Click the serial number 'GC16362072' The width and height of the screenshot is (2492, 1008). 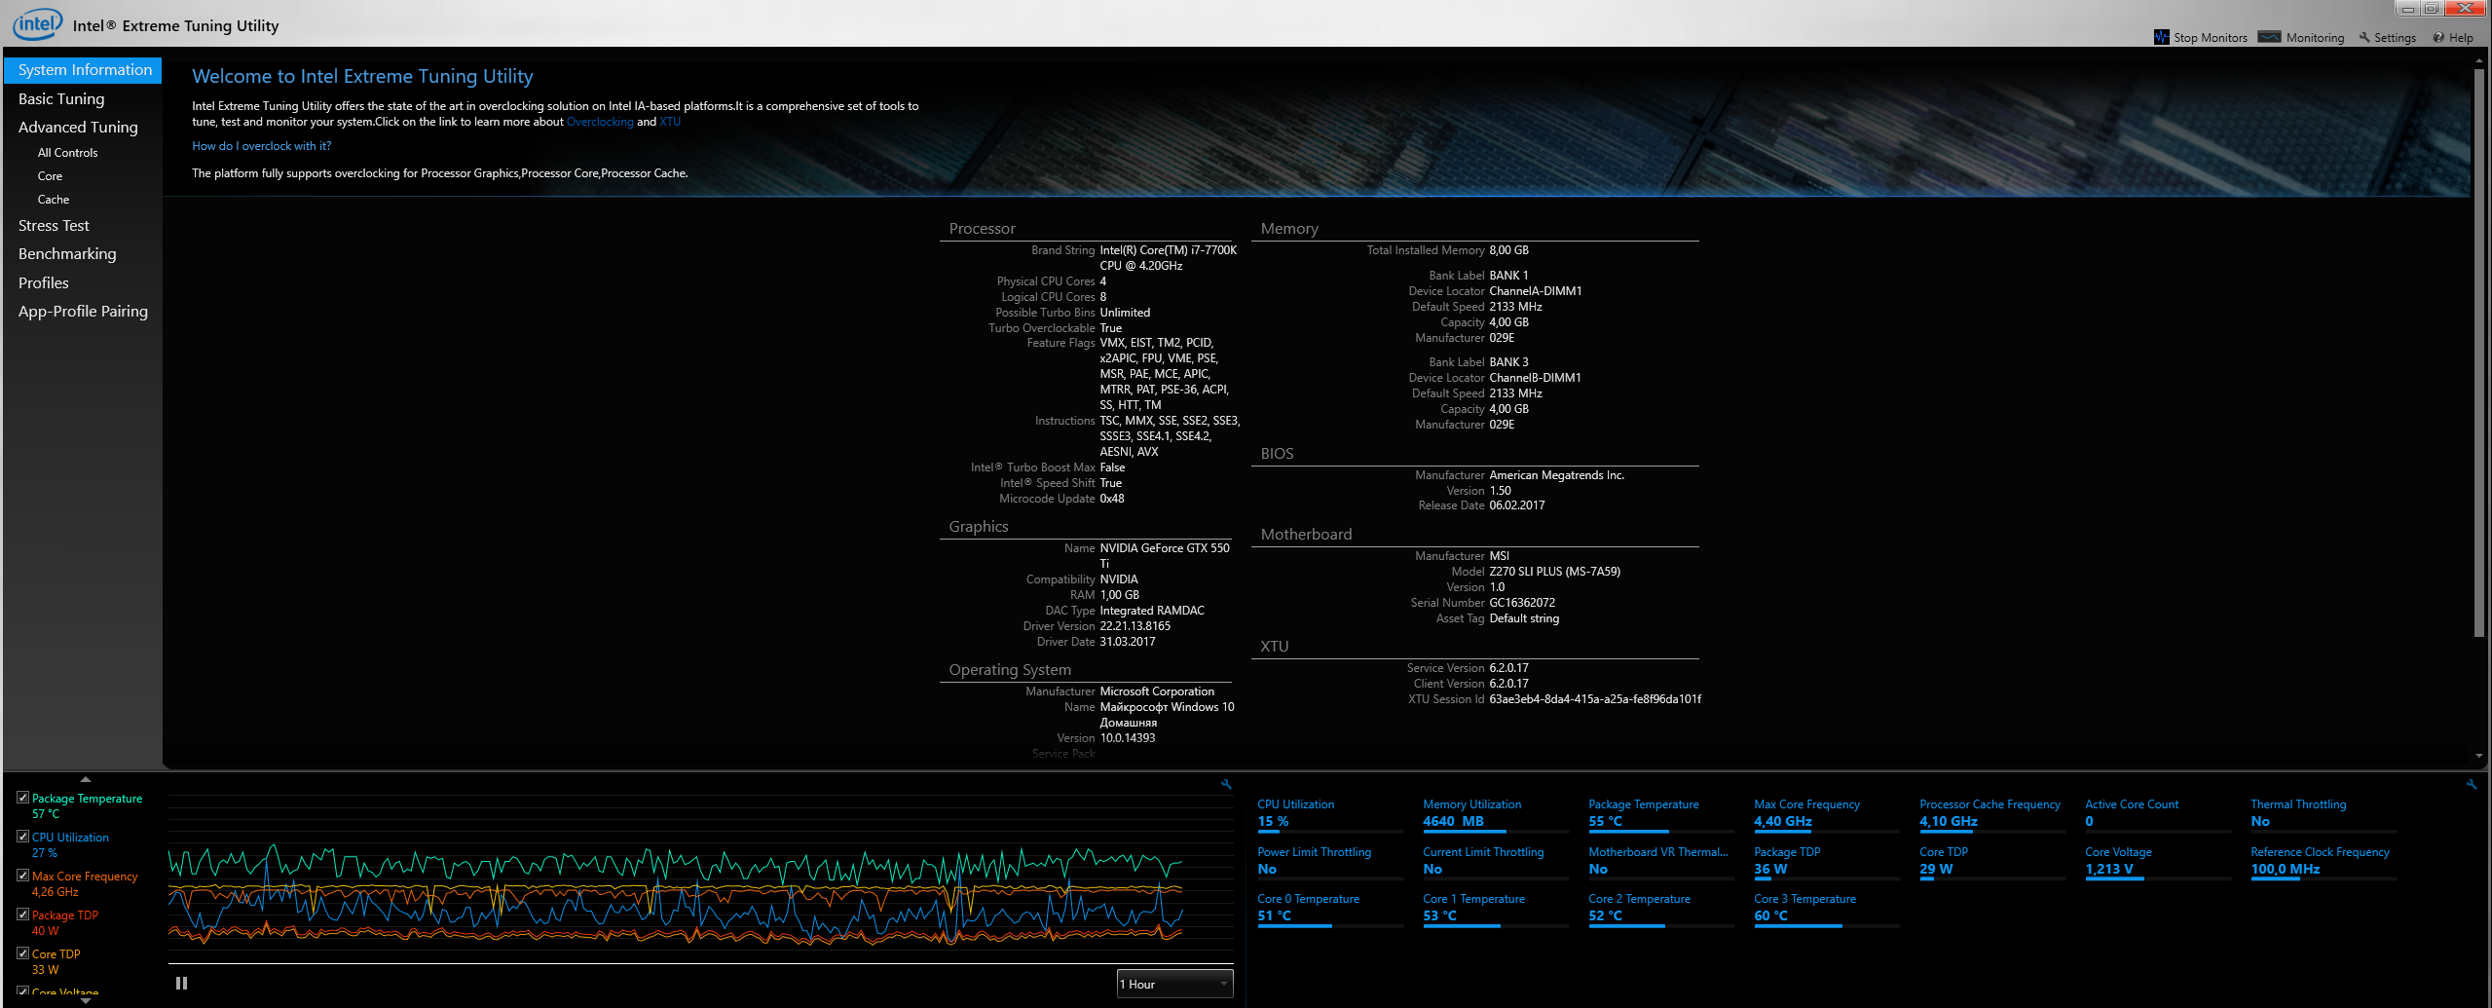point(1522,603)
